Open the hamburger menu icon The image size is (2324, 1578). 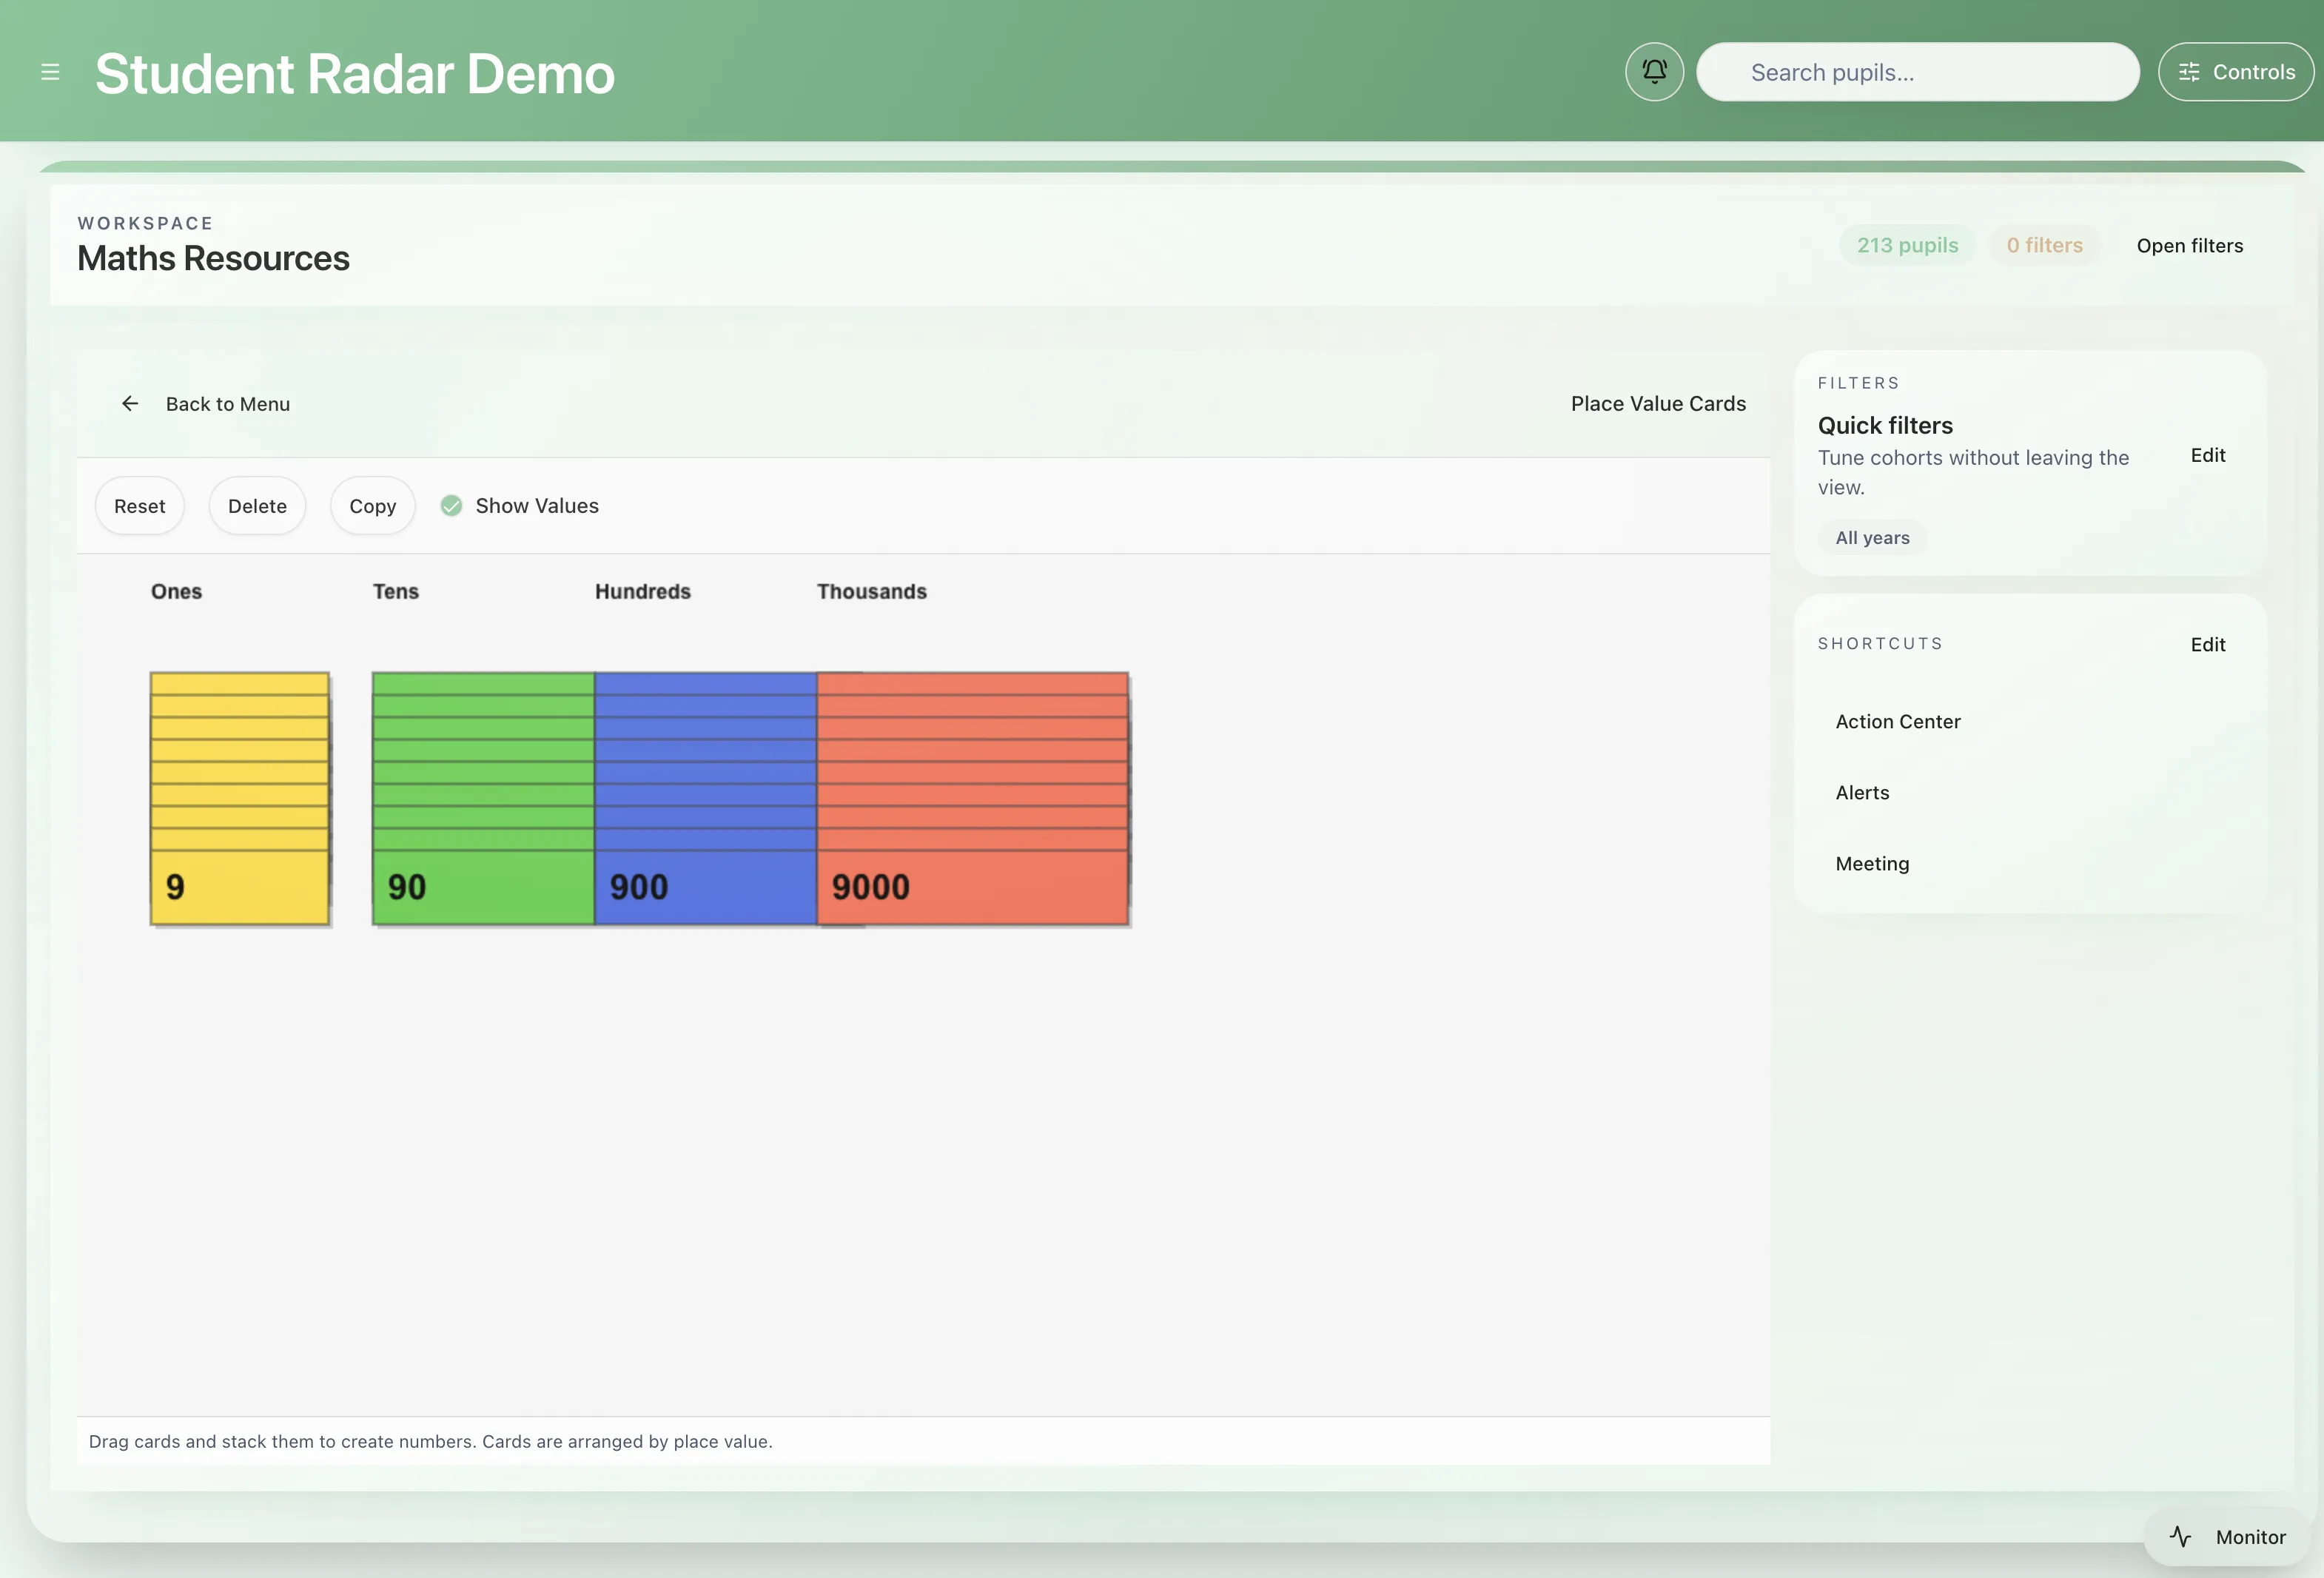(50, 72)
